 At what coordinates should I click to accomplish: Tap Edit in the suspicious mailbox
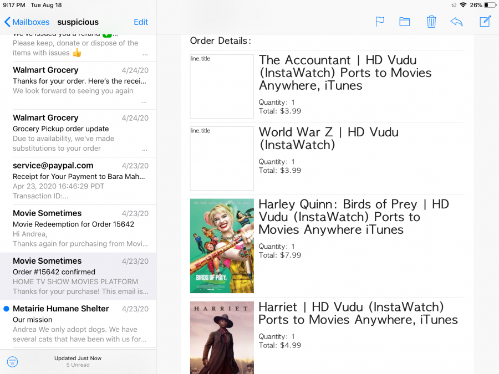coord(141,22)
